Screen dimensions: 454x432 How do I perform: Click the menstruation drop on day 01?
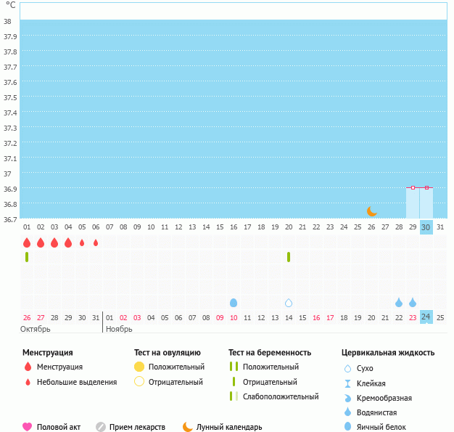pos(27,243)
